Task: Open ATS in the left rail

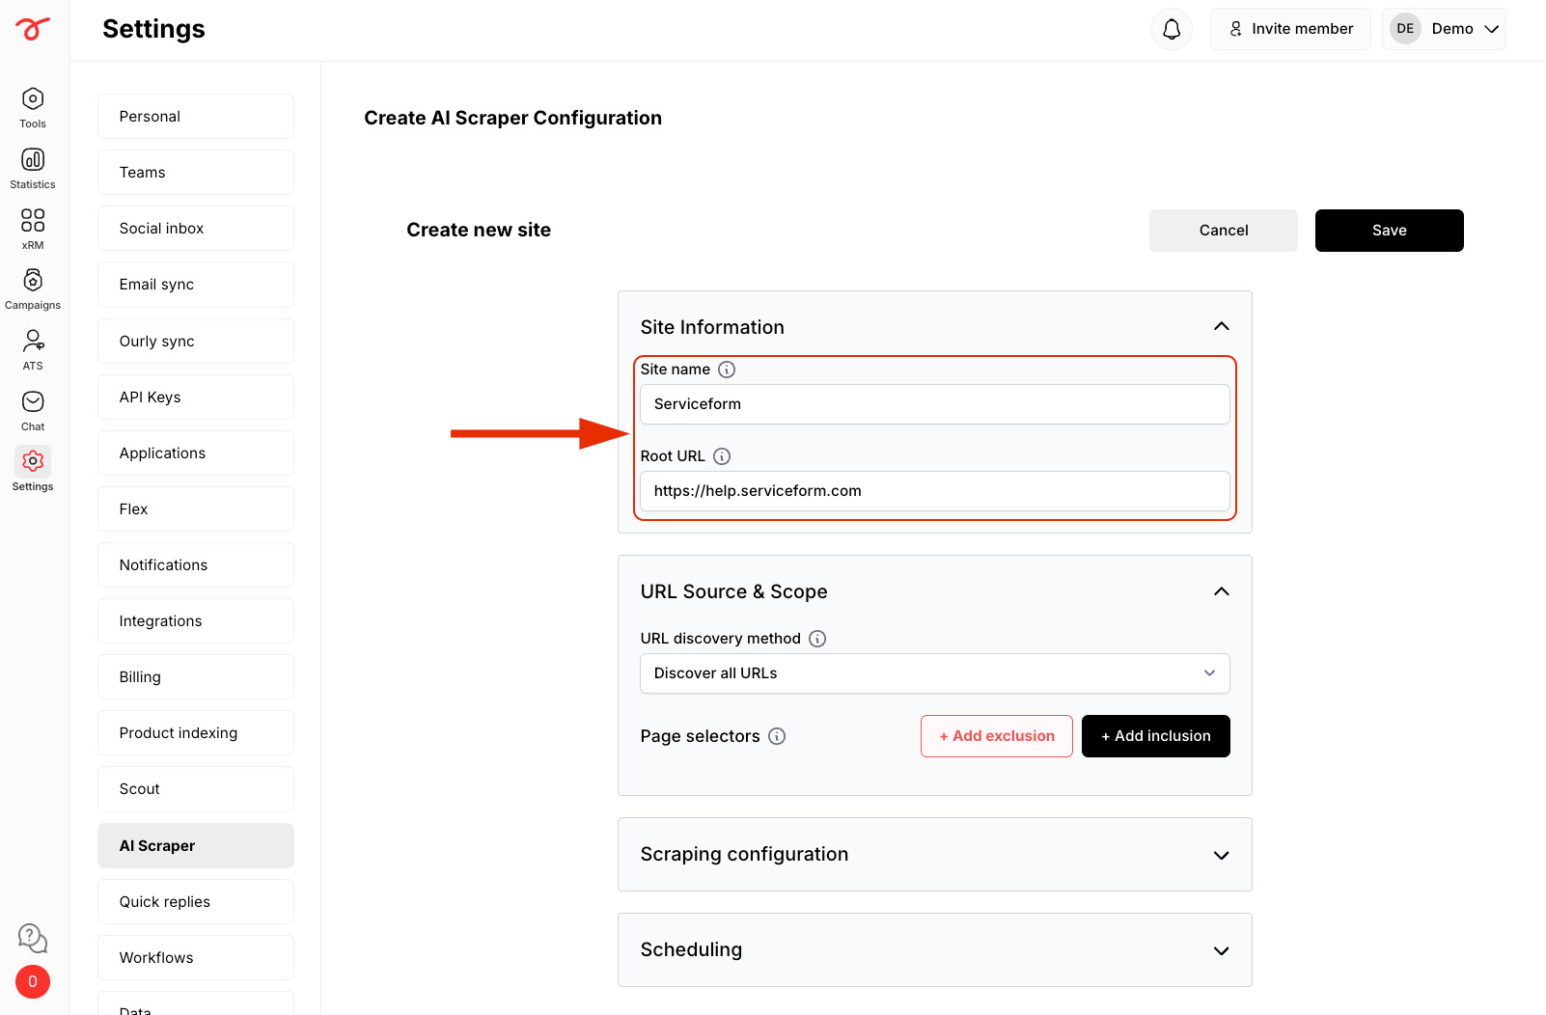Action: tap(33, 349)
